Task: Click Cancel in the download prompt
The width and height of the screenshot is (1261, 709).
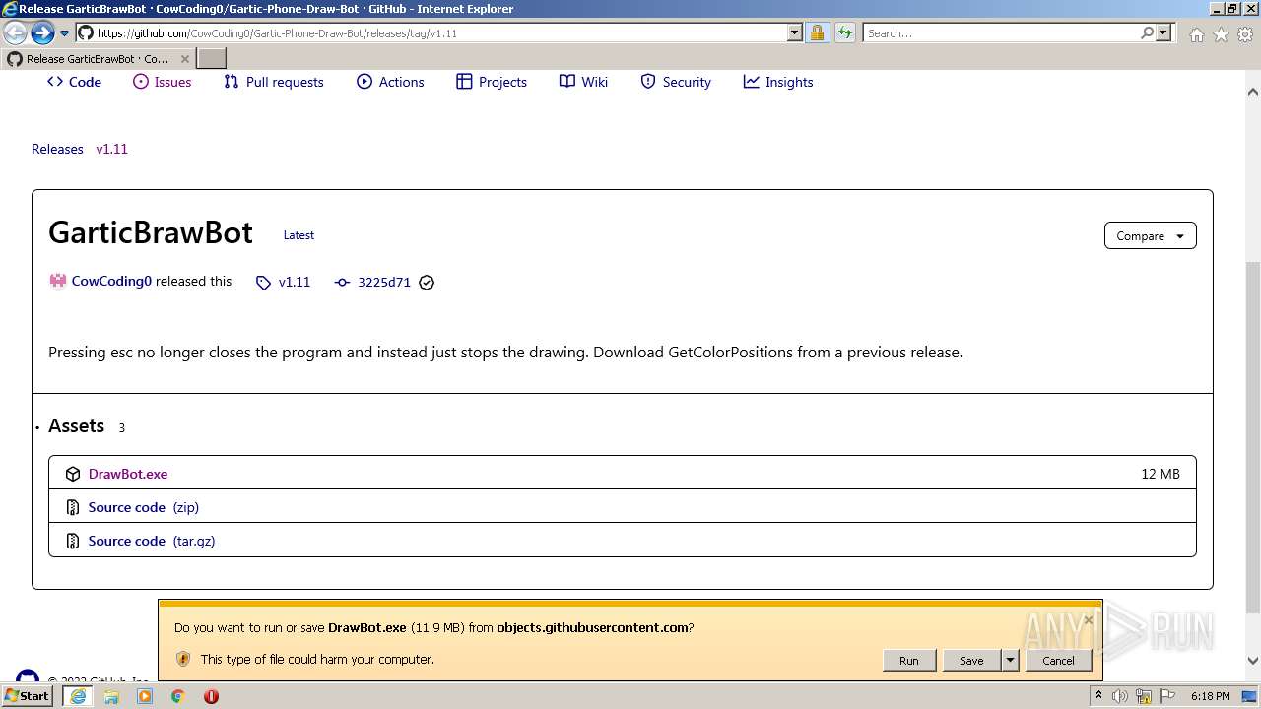Action: click(1059, 661)
